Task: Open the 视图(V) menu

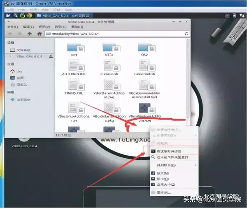Action: [x=44, y=27]
